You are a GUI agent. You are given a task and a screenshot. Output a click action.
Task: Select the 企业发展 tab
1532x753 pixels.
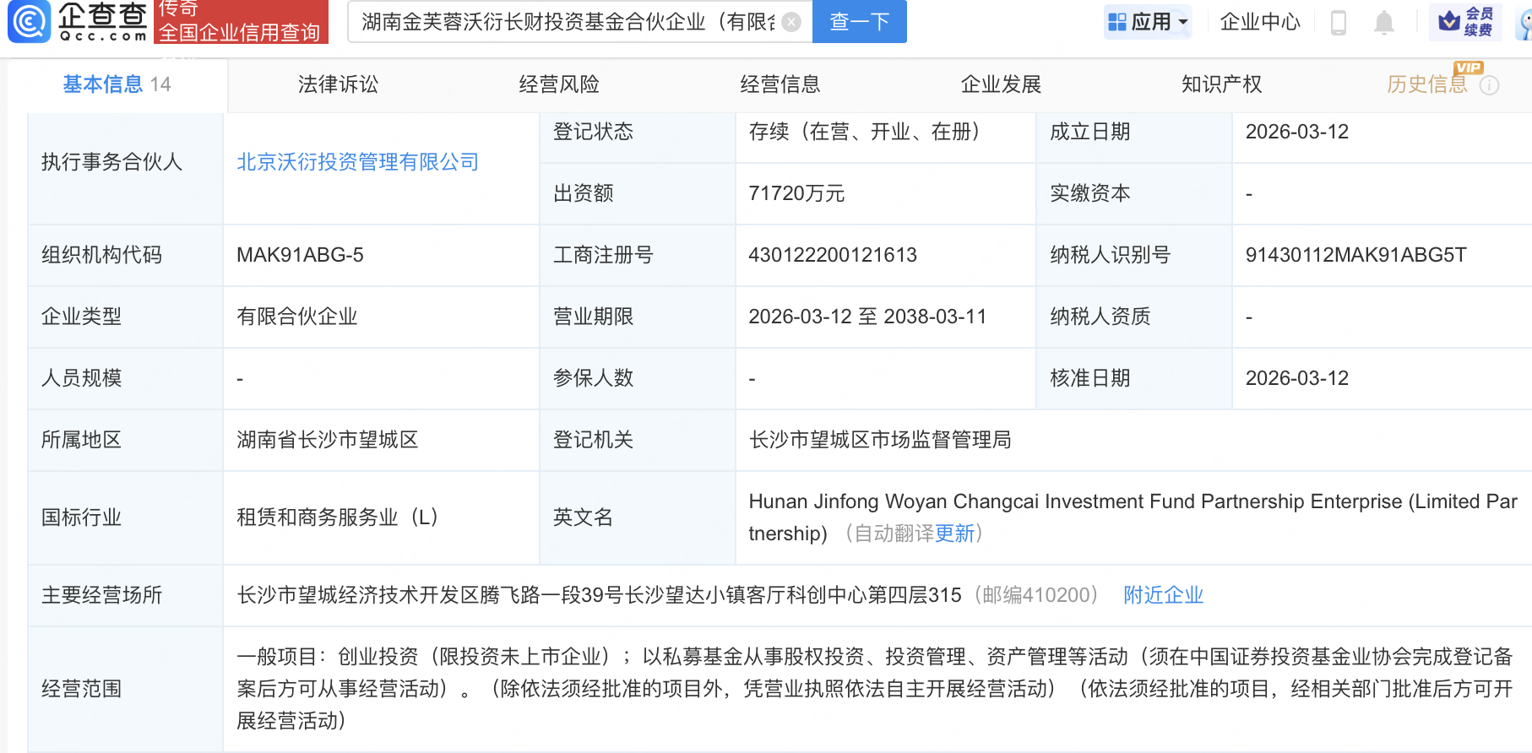1001,84
